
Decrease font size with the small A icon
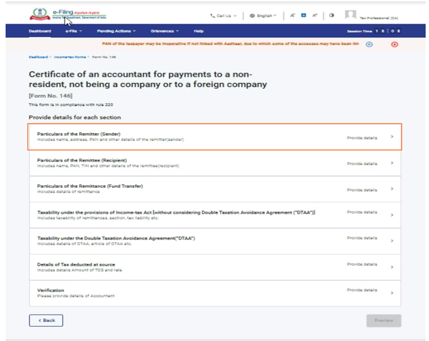coord(292,16)
